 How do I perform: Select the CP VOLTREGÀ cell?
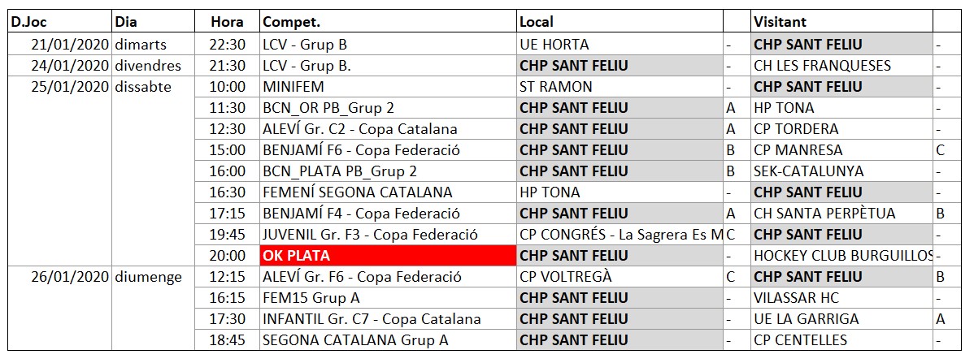(x=620, y=277)
